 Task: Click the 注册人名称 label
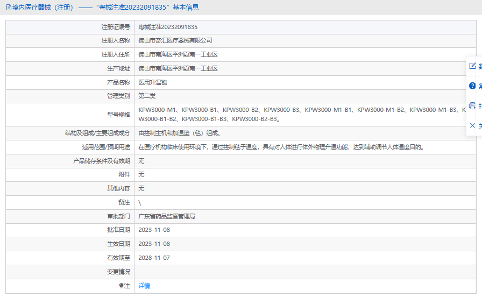[x=116, y=40]
